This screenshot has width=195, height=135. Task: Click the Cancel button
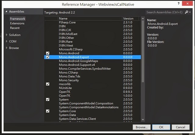181,127
